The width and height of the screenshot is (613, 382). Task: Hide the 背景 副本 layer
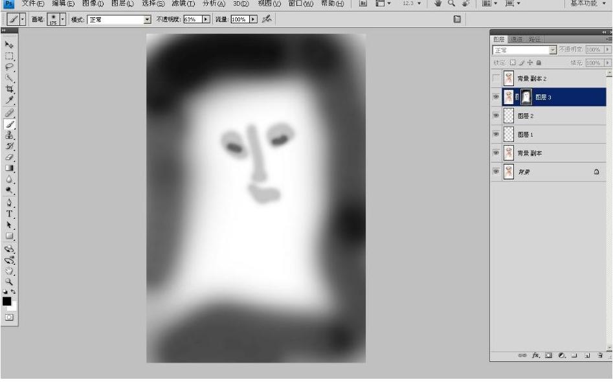tap(496, 153)
